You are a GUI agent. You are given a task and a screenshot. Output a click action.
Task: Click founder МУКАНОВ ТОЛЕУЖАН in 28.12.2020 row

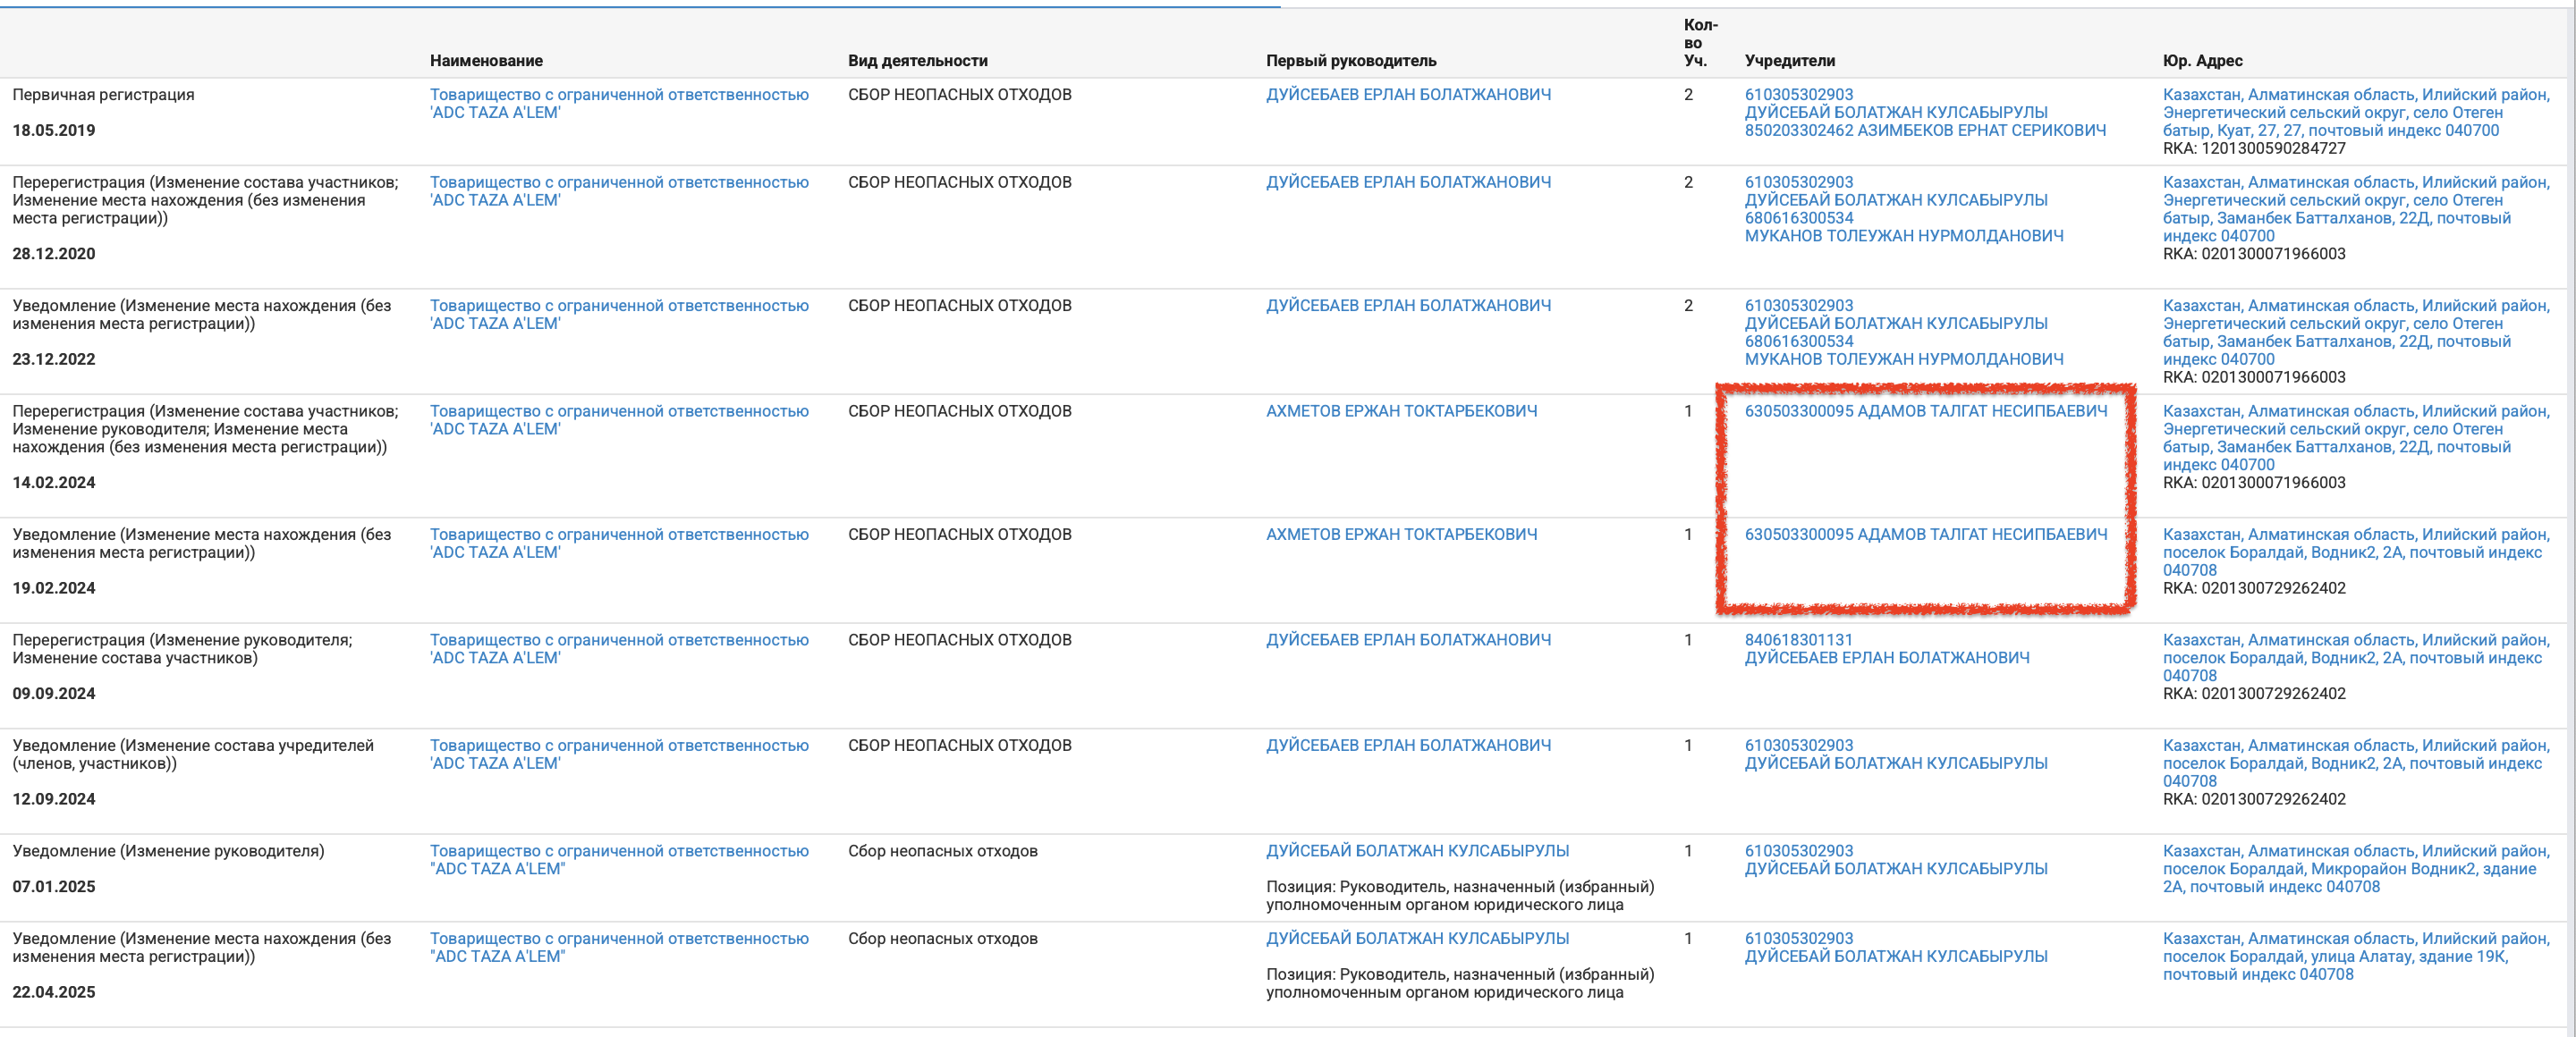coord(1903,236)
